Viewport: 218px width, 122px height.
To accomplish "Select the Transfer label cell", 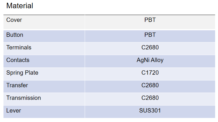I will [x=17, y=85].
